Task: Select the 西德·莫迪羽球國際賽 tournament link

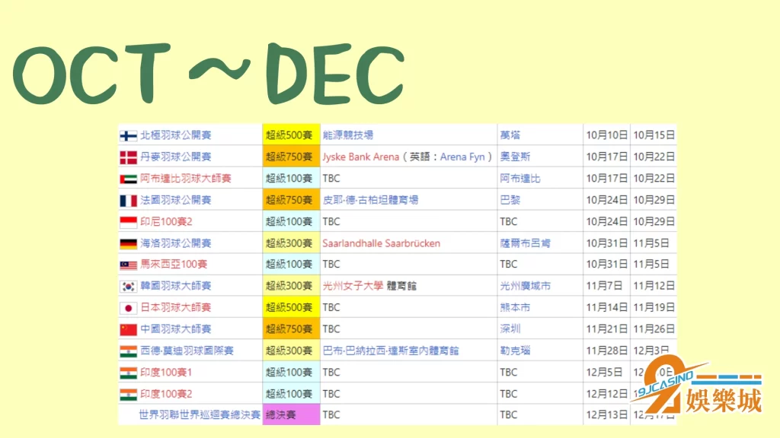Action: [187, 351]
